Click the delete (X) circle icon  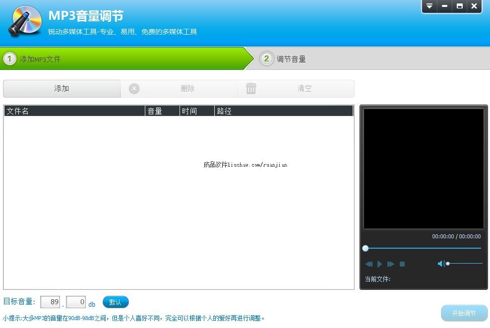coord(134,89)
